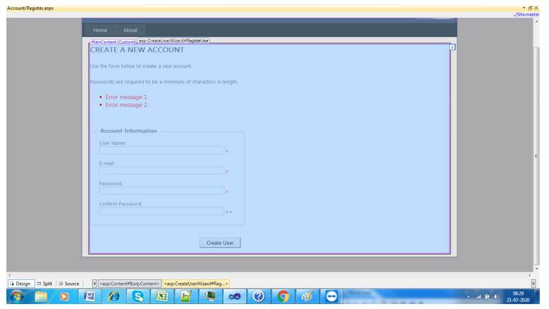The image size is (549, 309).
Task: Switch to Design view
Action: tap(21, 283)
